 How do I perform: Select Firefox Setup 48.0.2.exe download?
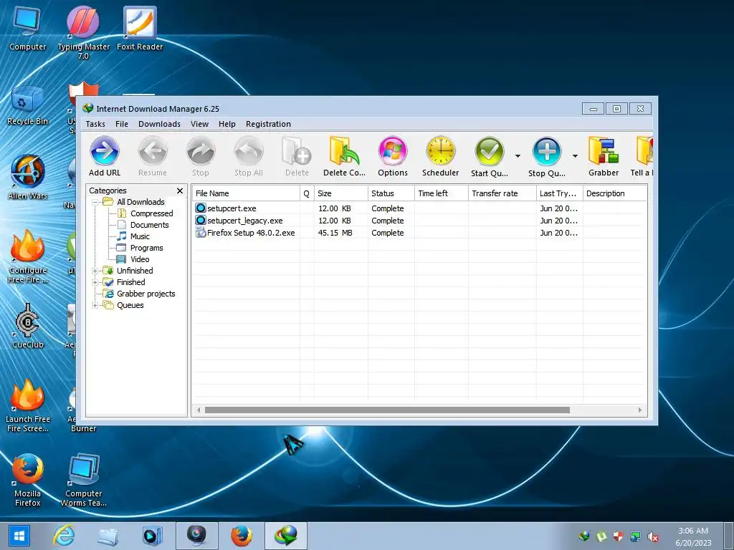pyautogui.click(x=419, y=233)
